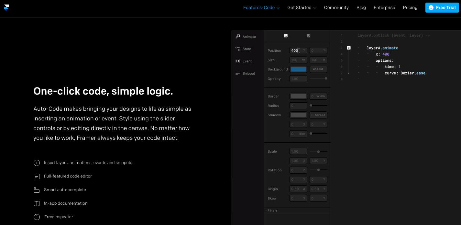This screenshot has width=461, height=225.
Task: Open the Get Started dropdown menu
Action: point(302,7)
